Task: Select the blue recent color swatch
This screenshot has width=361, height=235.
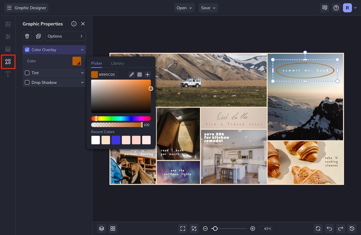Action: click(x=116, y=140)
